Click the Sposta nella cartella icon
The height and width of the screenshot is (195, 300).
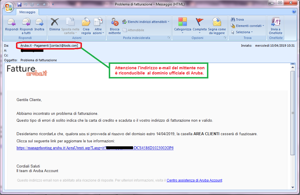click(70, 26)
